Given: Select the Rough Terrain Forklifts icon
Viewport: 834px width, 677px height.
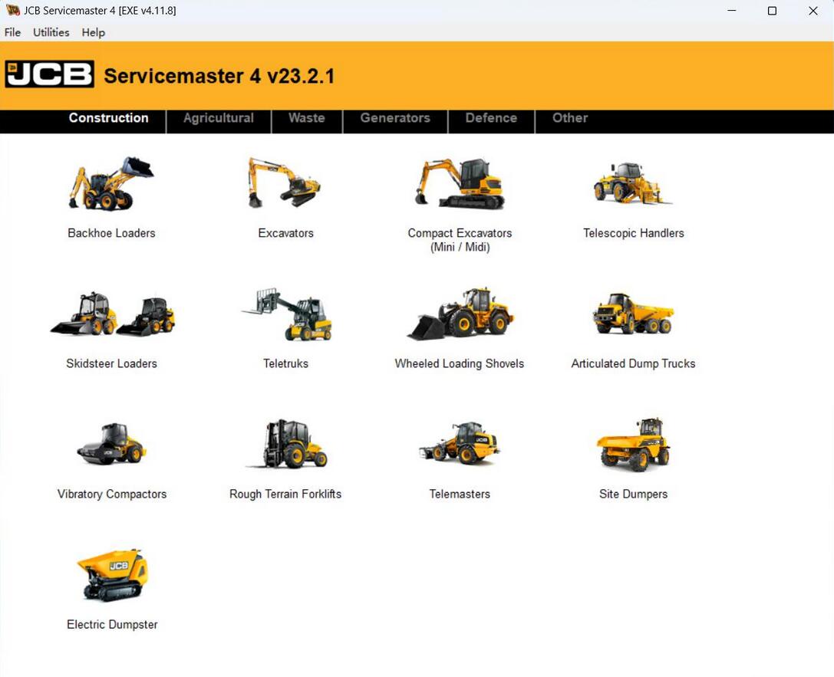Looking at the screenshot, I should click(x=287, y=444).
